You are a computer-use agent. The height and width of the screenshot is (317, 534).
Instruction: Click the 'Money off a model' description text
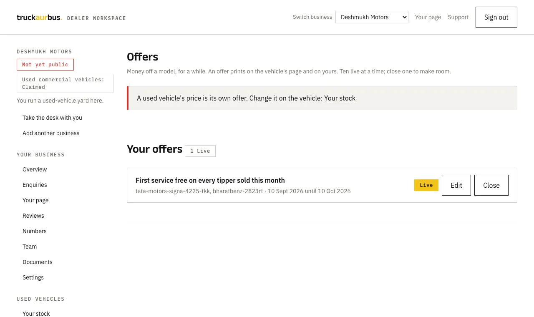click(289, 71)
